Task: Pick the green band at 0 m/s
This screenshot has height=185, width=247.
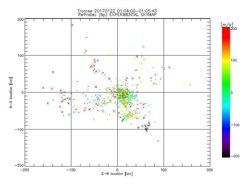Action: pyautogui.click(x=226, y=92)
